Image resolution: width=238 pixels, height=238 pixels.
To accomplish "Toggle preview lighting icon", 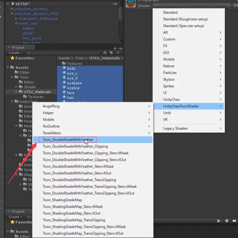I will (234, 221).
